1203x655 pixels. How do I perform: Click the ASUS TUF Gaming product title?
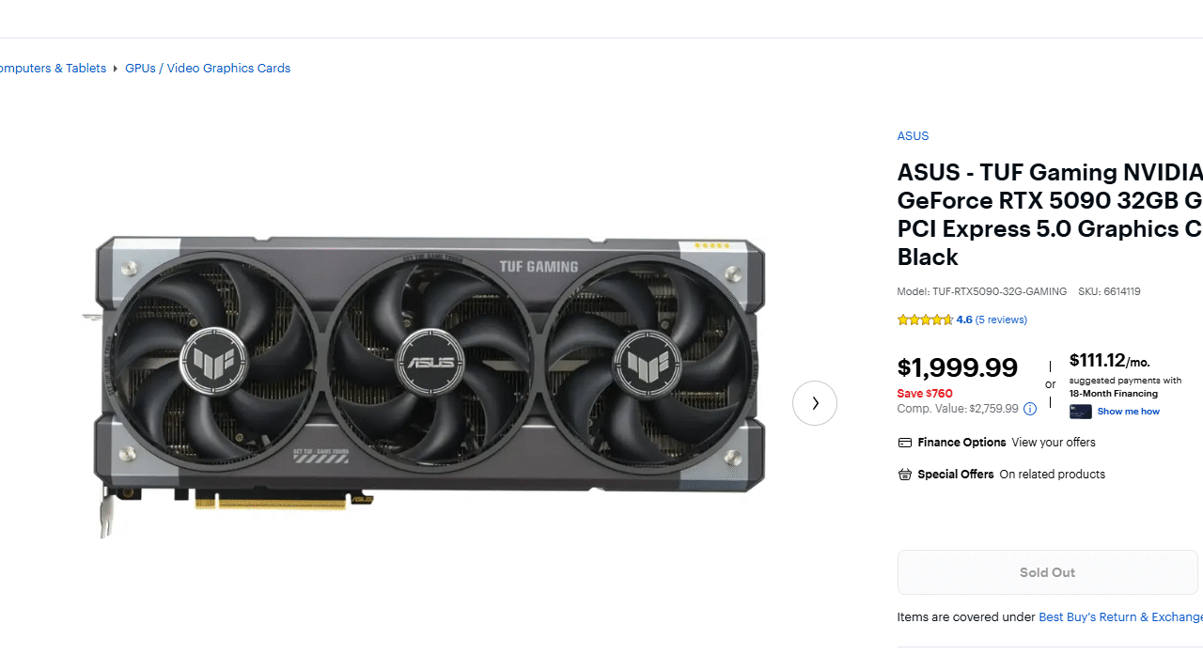tap(1050, 215)
